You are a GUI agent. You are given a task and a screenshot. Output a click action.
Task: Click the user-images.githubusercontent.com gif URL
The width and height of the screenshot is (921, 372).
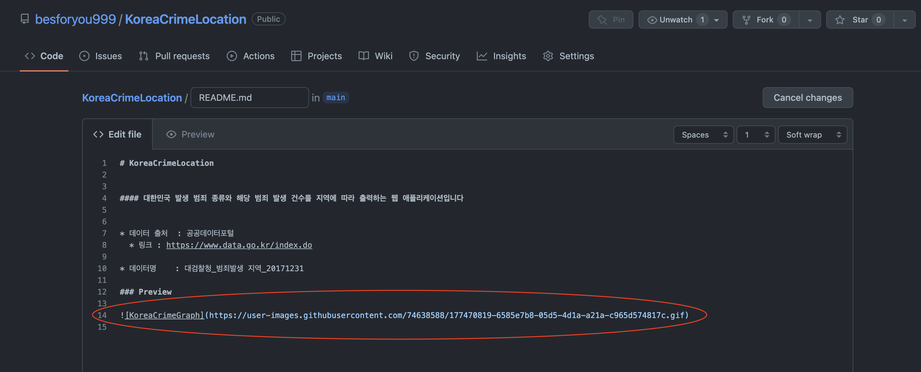(447, 315)
